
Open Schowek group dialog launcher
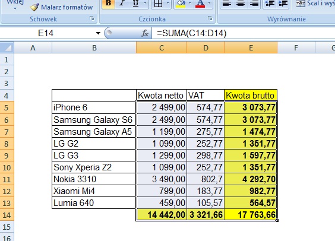[x=92, y=18]
